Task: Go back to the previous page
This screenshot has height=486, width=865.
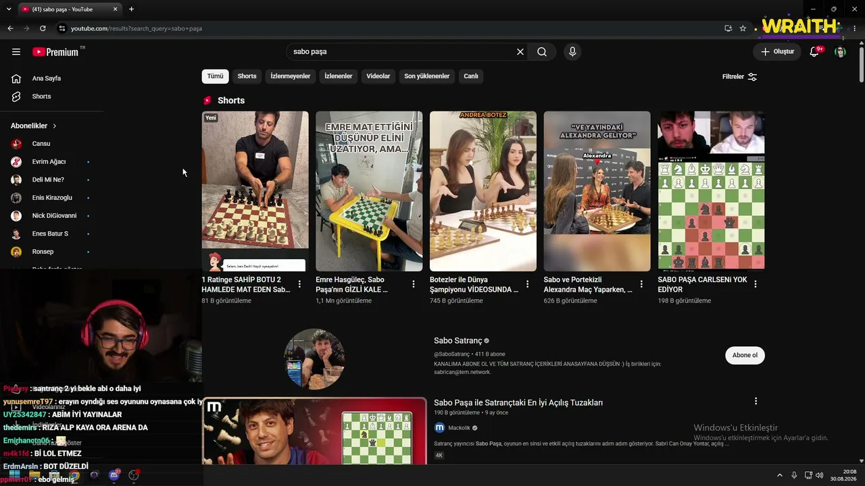Action: pos(10,28)
